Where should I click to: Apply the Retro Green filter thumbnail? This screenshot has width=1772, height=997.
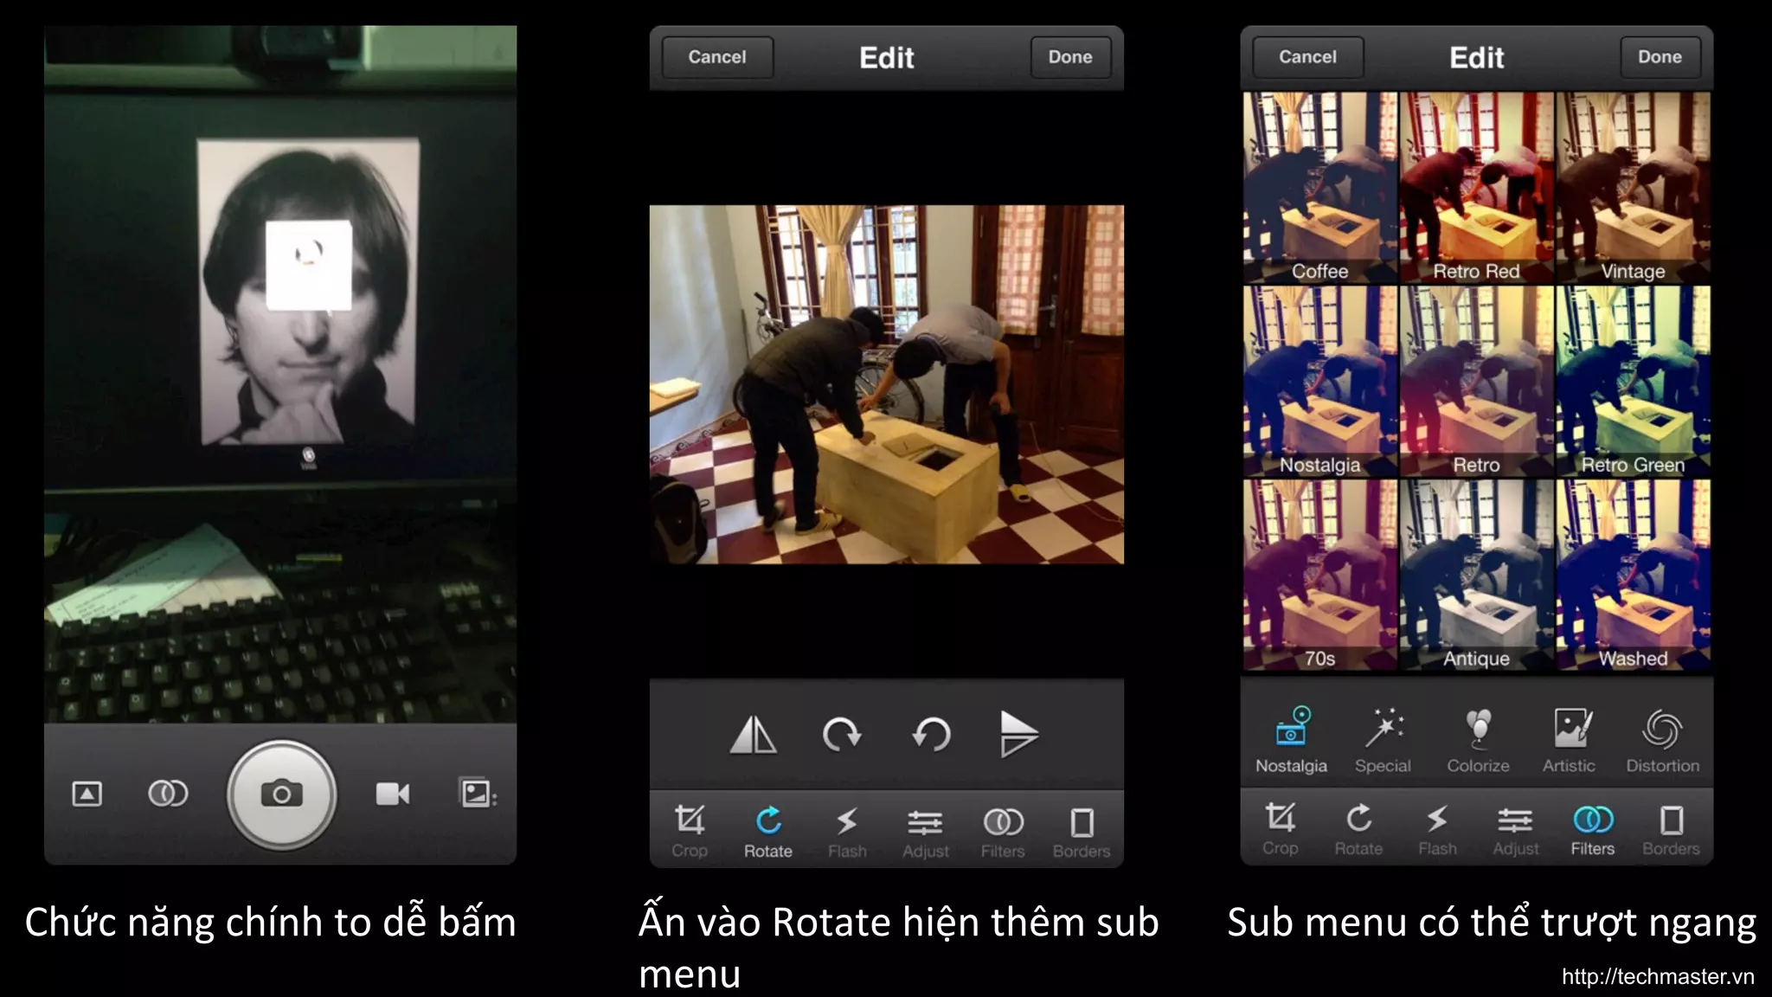[1633, 381]
